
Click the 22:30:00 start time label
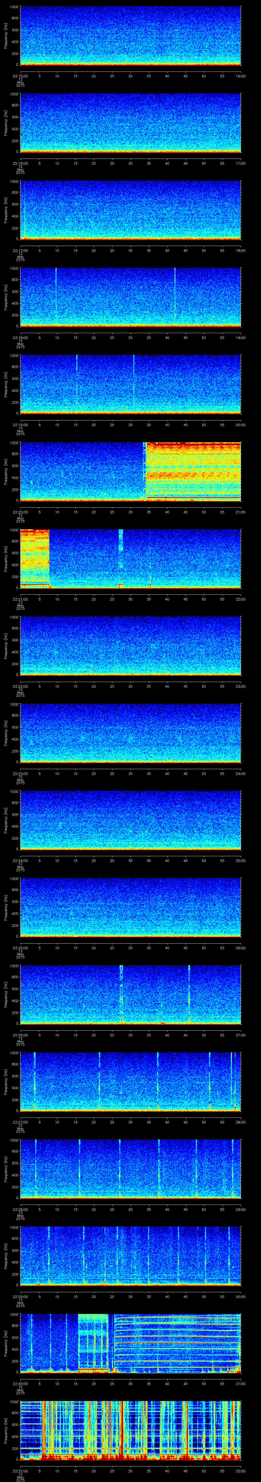point(20,1383)
